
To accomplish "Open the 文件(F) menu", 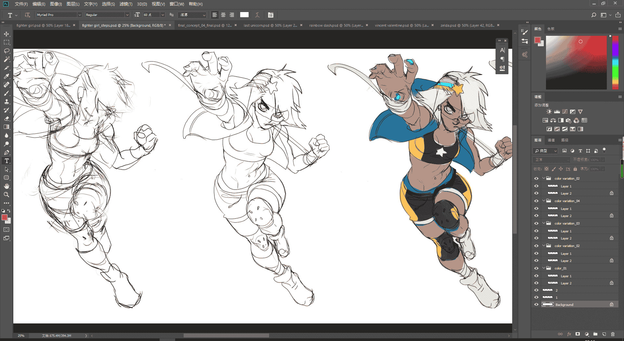I will coord(21,4).
